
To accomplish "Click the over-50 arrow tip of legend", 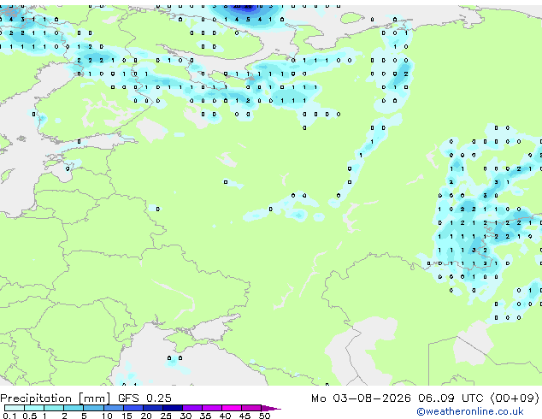I will tap(271, 408).
